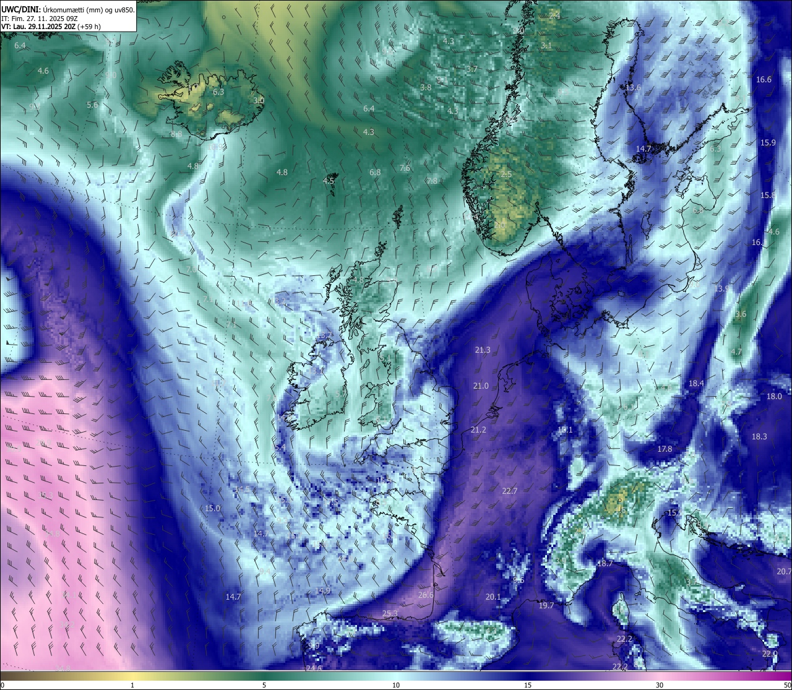Click the 21.3 value over the North Sea
Viewport: 792px width, 690px height.
point(483,350)
